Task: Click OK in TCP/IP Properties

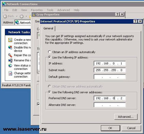Action: point(110,128)
